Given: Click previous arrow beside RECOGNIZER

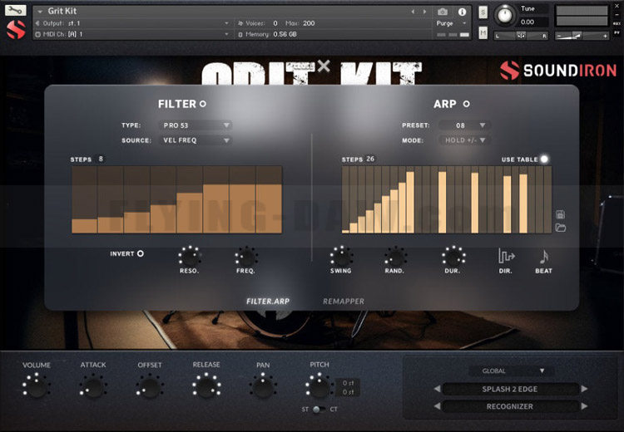Looking at the screenshot, I should pyautogui.click(x=437, y=406).
